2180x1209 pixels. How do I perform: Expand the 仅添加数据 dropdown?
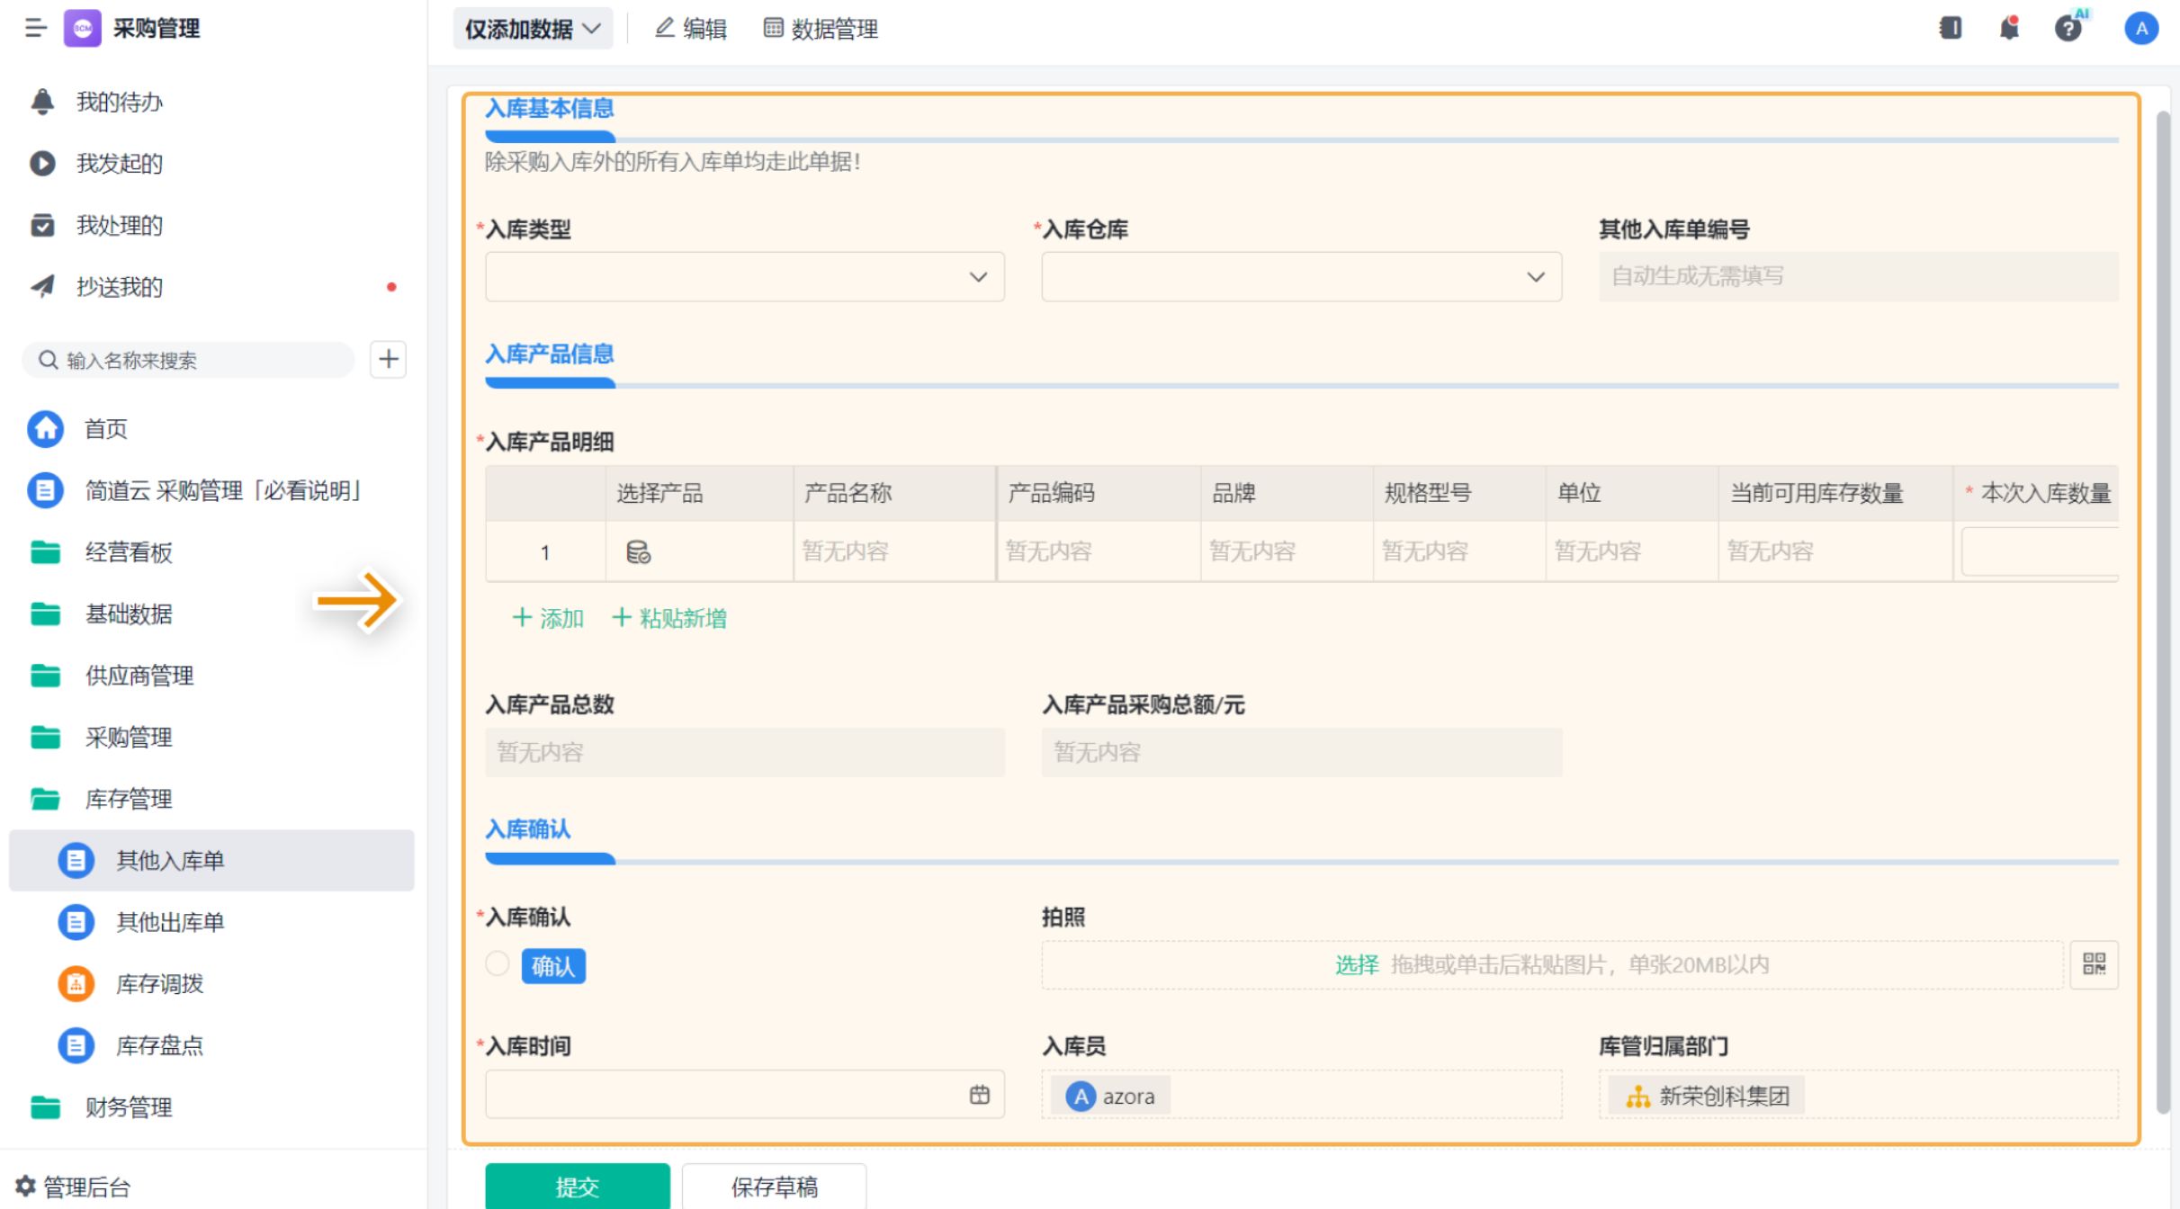coord(532,29)
